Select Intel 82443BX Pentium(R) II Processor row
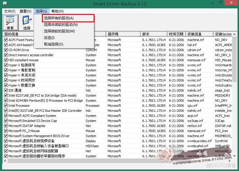 pos(117,101)
